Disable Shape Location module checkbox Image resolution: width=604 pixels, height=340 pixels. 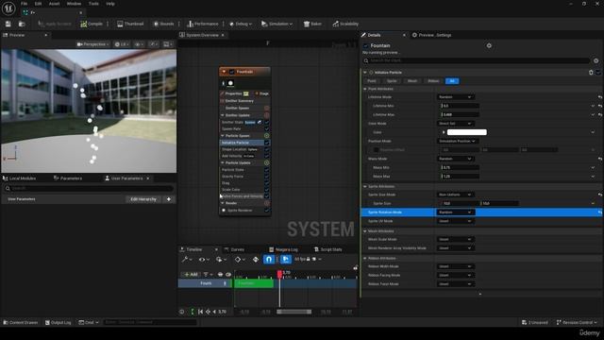(266, 149)
